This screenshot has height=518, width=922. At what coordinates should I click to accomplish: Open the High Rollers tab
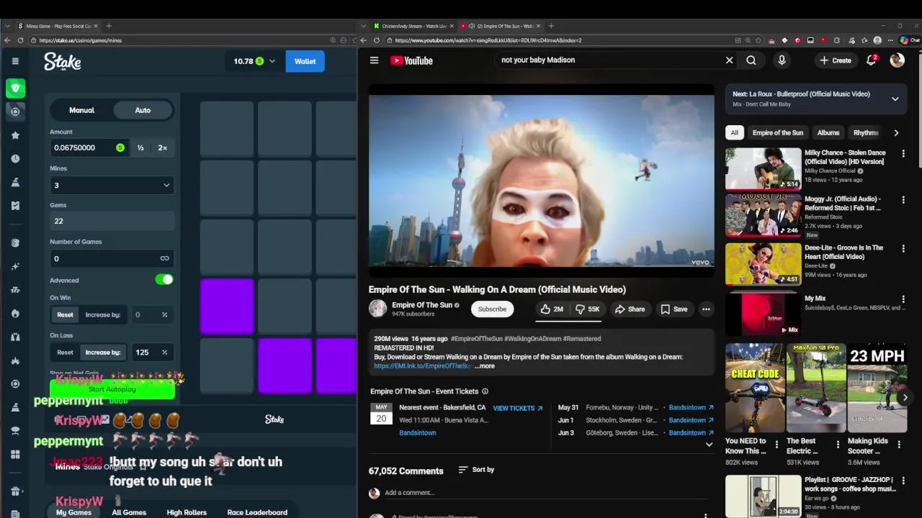(187, 512)
